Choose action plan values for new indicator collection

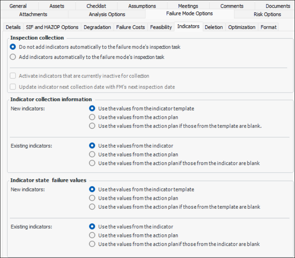tap(92, 117)
